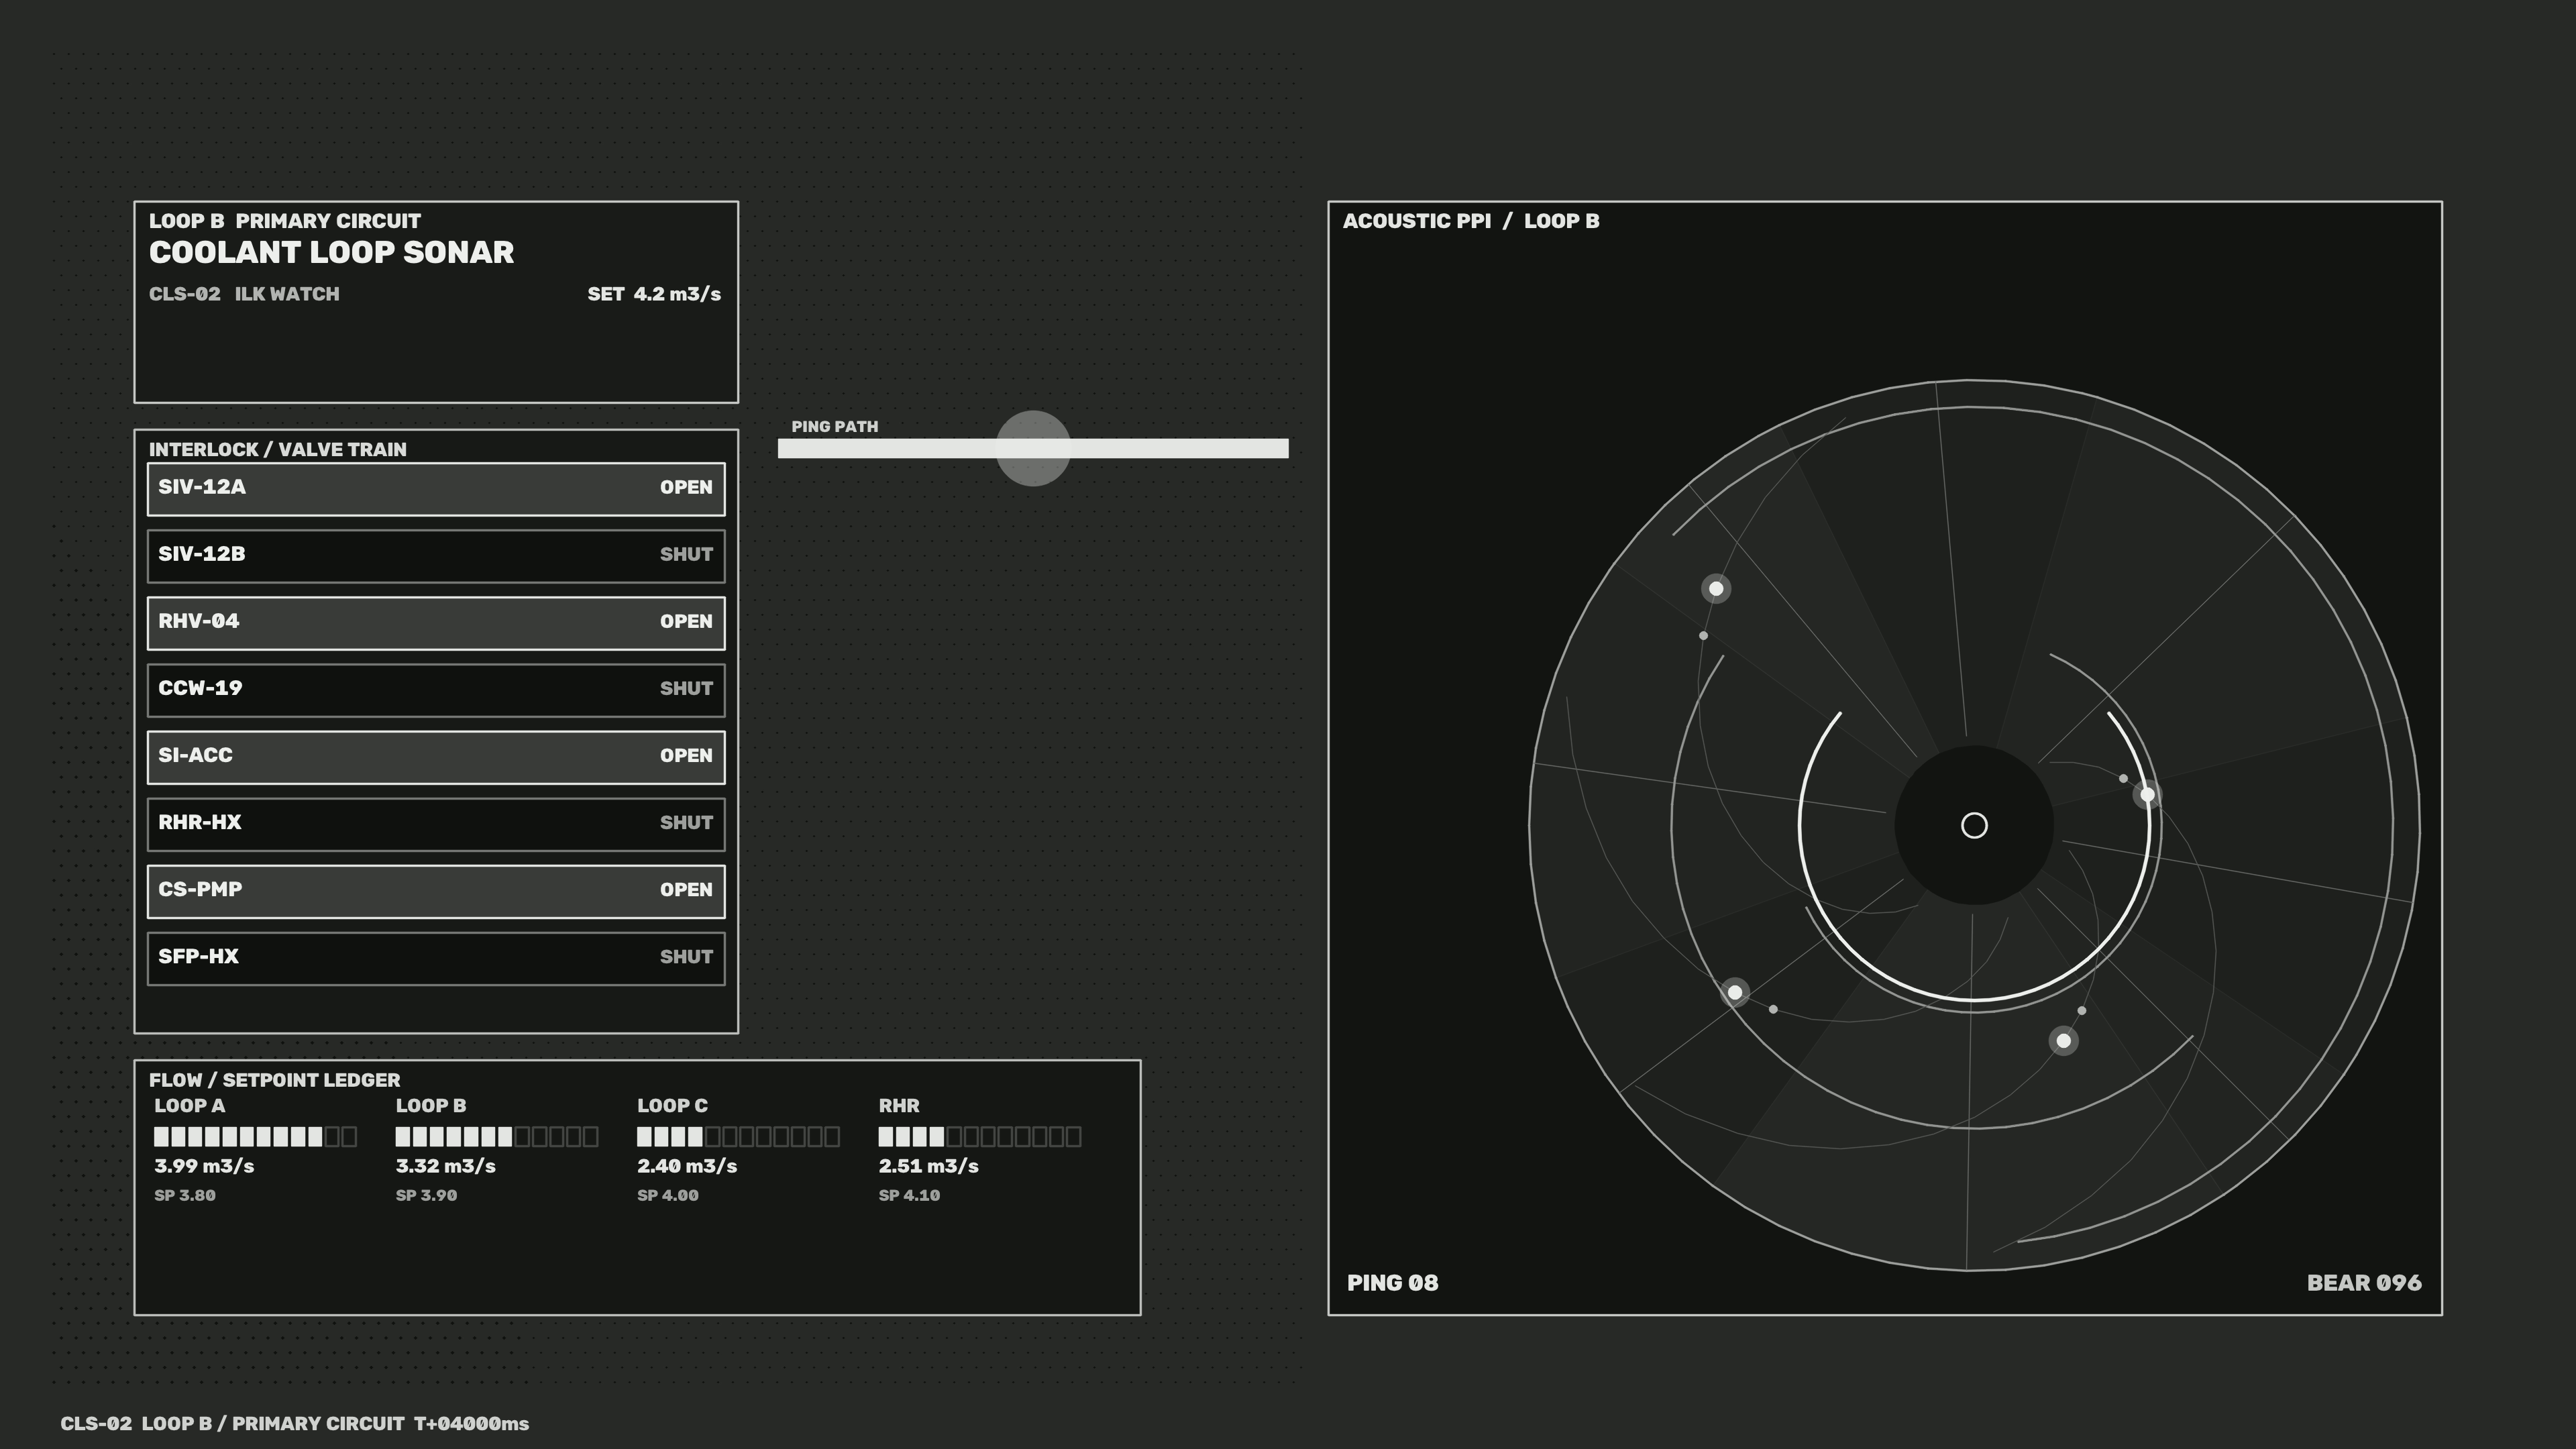
Task: Toggle the CS-PMP valve row
Action: 436,891
